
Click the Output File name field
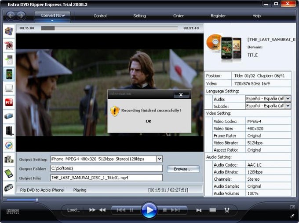click(x=106, y=178)
